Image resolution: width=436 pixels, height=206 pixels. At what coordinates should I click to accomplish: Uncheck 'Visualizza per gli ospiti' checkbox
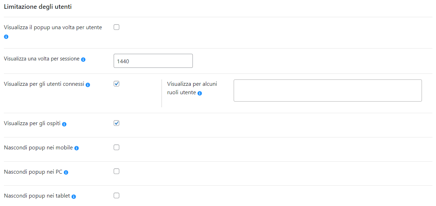click(116, 123)
